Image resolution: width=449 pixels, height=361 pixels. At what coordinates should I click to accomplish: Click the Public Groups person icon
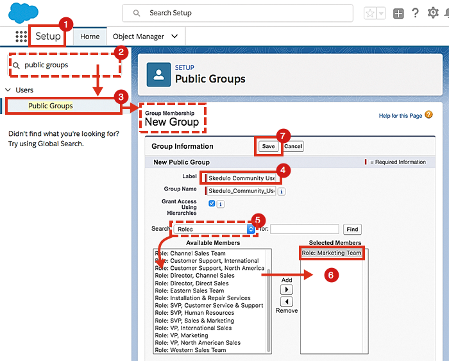click(158, 74)
